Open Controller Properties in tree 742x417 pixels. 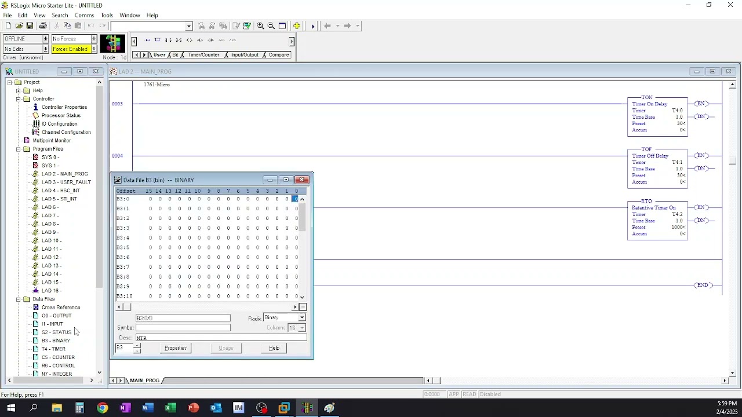pyautogui.click(x=64, y=107)
